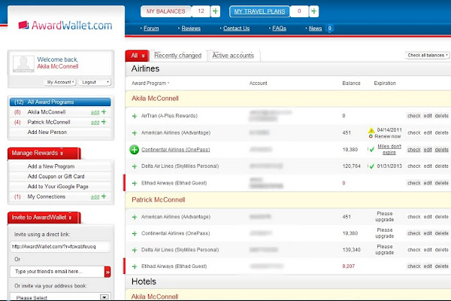Viewport: 451px width, 301px height.
Task: Click delete on Patrick's American Airlines row
Action: coord(441,217)
